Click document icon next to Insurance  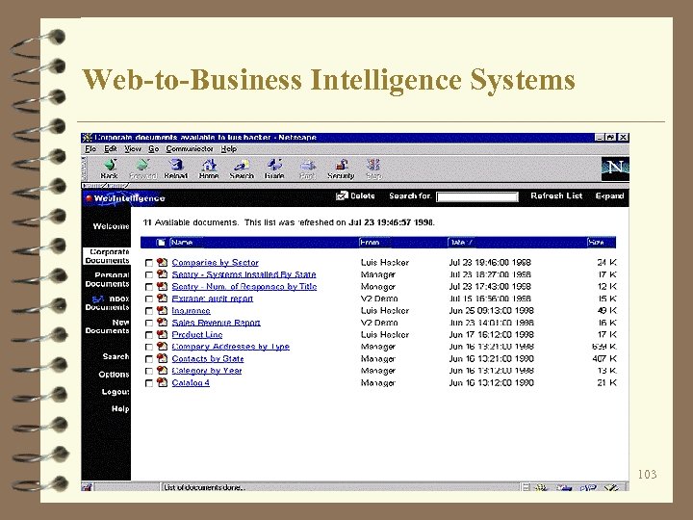163,310
